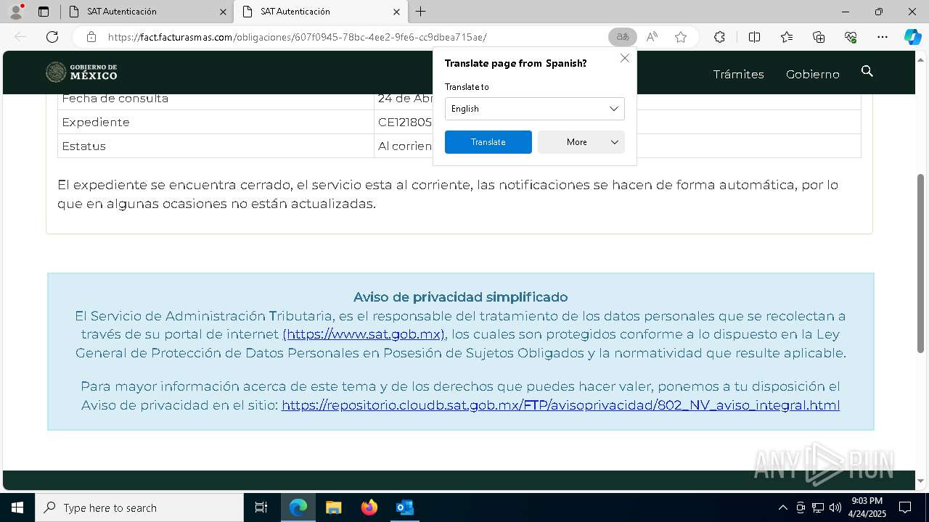Open Firefox from taskbar
This screenshot has height=522, width=929.
[x=369, y=507]
